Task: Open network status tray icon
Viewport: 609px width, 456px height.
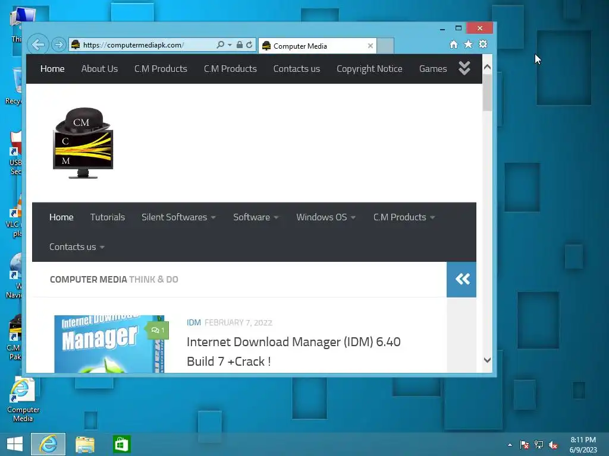Action: pos(539,445)
